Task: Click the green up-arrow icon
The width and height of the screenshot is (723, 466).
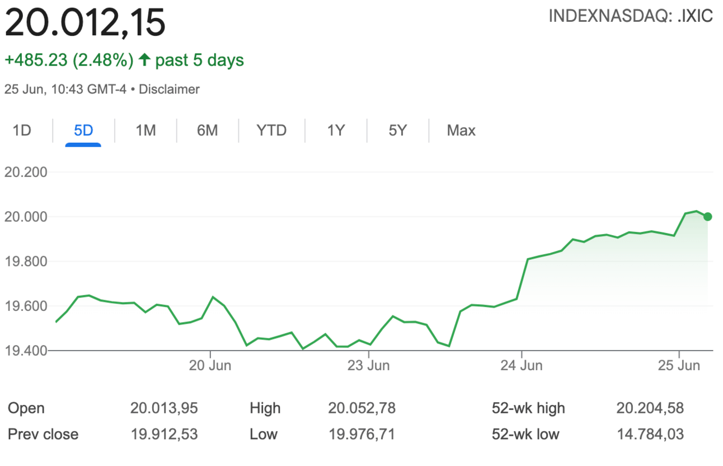Action: (144, 60)
